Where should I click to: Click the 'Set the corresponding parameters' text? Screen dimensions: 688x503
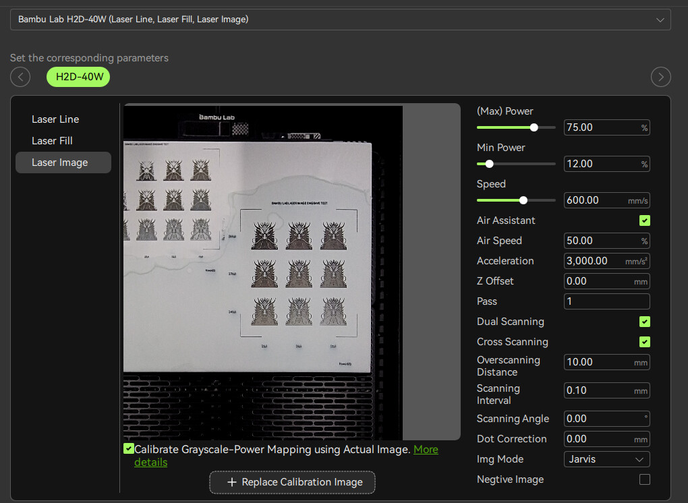coord(89,58)
